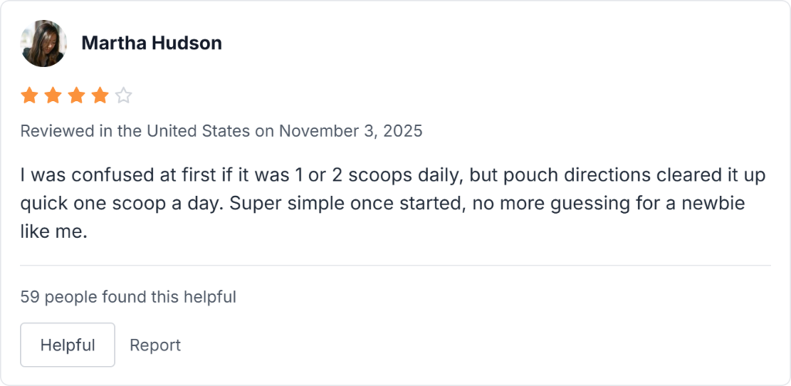Click the review line starting "quick one scoop"
Image resolution: width=791 pixels, height=386 pixels.
point(382,203)
